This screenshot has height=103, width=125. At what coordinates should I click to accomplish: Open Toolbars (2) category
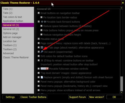coord(18,49)
